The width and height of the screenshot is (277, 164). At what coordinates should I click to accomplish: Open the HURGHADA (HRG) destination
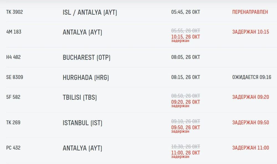point(86,78)
